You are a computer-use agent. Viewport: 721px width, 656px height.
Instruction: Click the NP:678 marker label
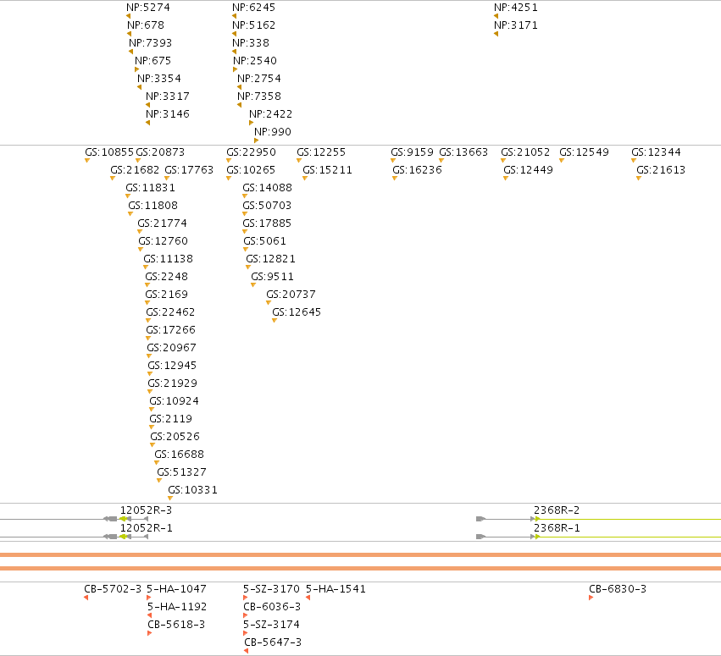tap(146, 25)
